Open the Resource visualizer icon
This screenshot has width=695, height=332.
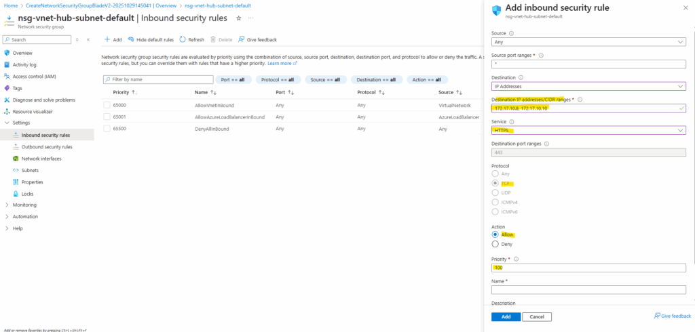7,111
